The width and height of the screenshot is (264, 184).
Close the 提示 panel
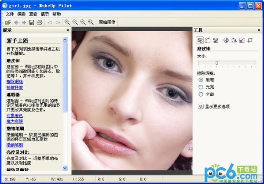(68, 30)
